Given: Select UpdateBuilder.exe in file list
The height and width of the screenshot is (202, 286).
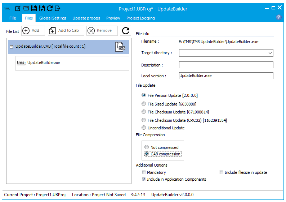Looking at the screenshot, I should pos(72,63).
